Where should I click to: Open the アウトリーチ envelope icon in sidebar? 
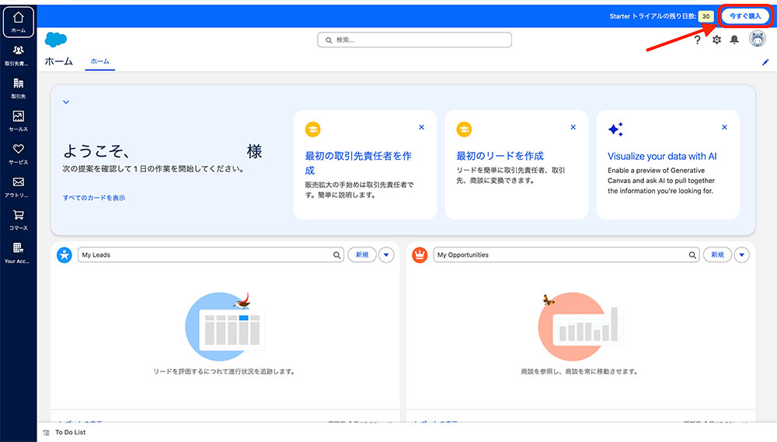pyautogui.click(x=18, y=186)
